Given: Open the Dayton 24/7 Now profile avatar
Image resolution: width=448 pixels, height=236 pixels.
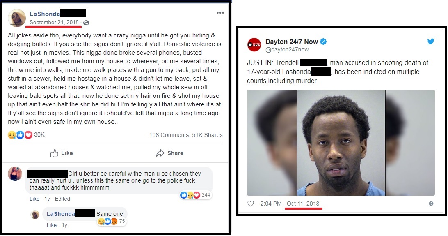Looking at the screenshot, I should [x=254, y=45].
